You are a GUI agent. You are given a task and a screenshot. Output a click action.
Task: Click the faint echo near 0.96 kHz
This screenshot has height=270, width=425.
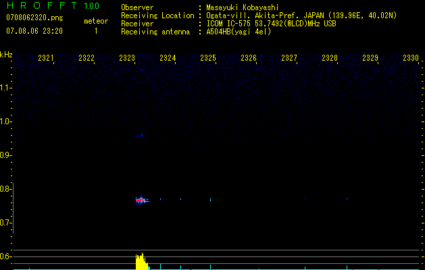141,136
